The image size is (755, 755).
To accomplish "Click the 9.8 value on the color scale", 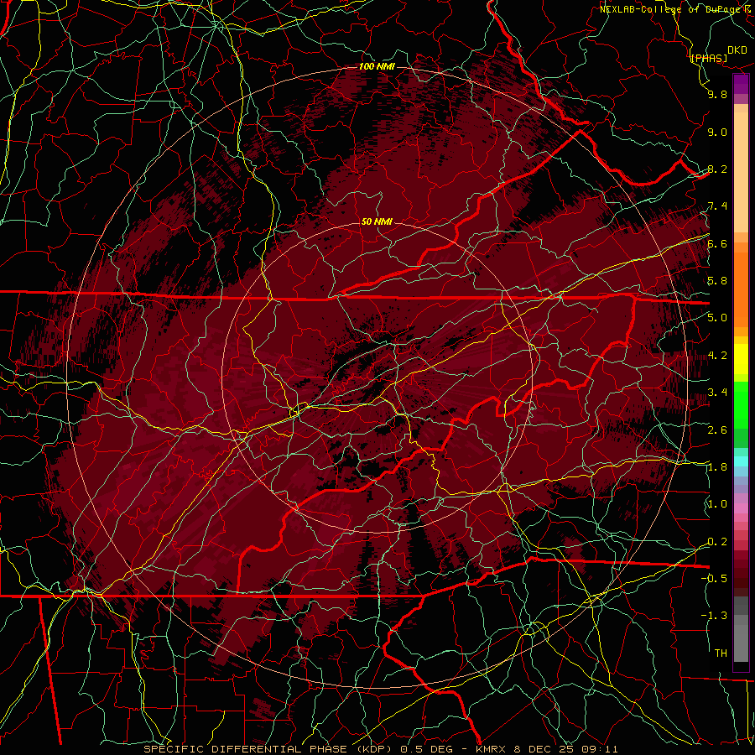I will coord(717,94).
